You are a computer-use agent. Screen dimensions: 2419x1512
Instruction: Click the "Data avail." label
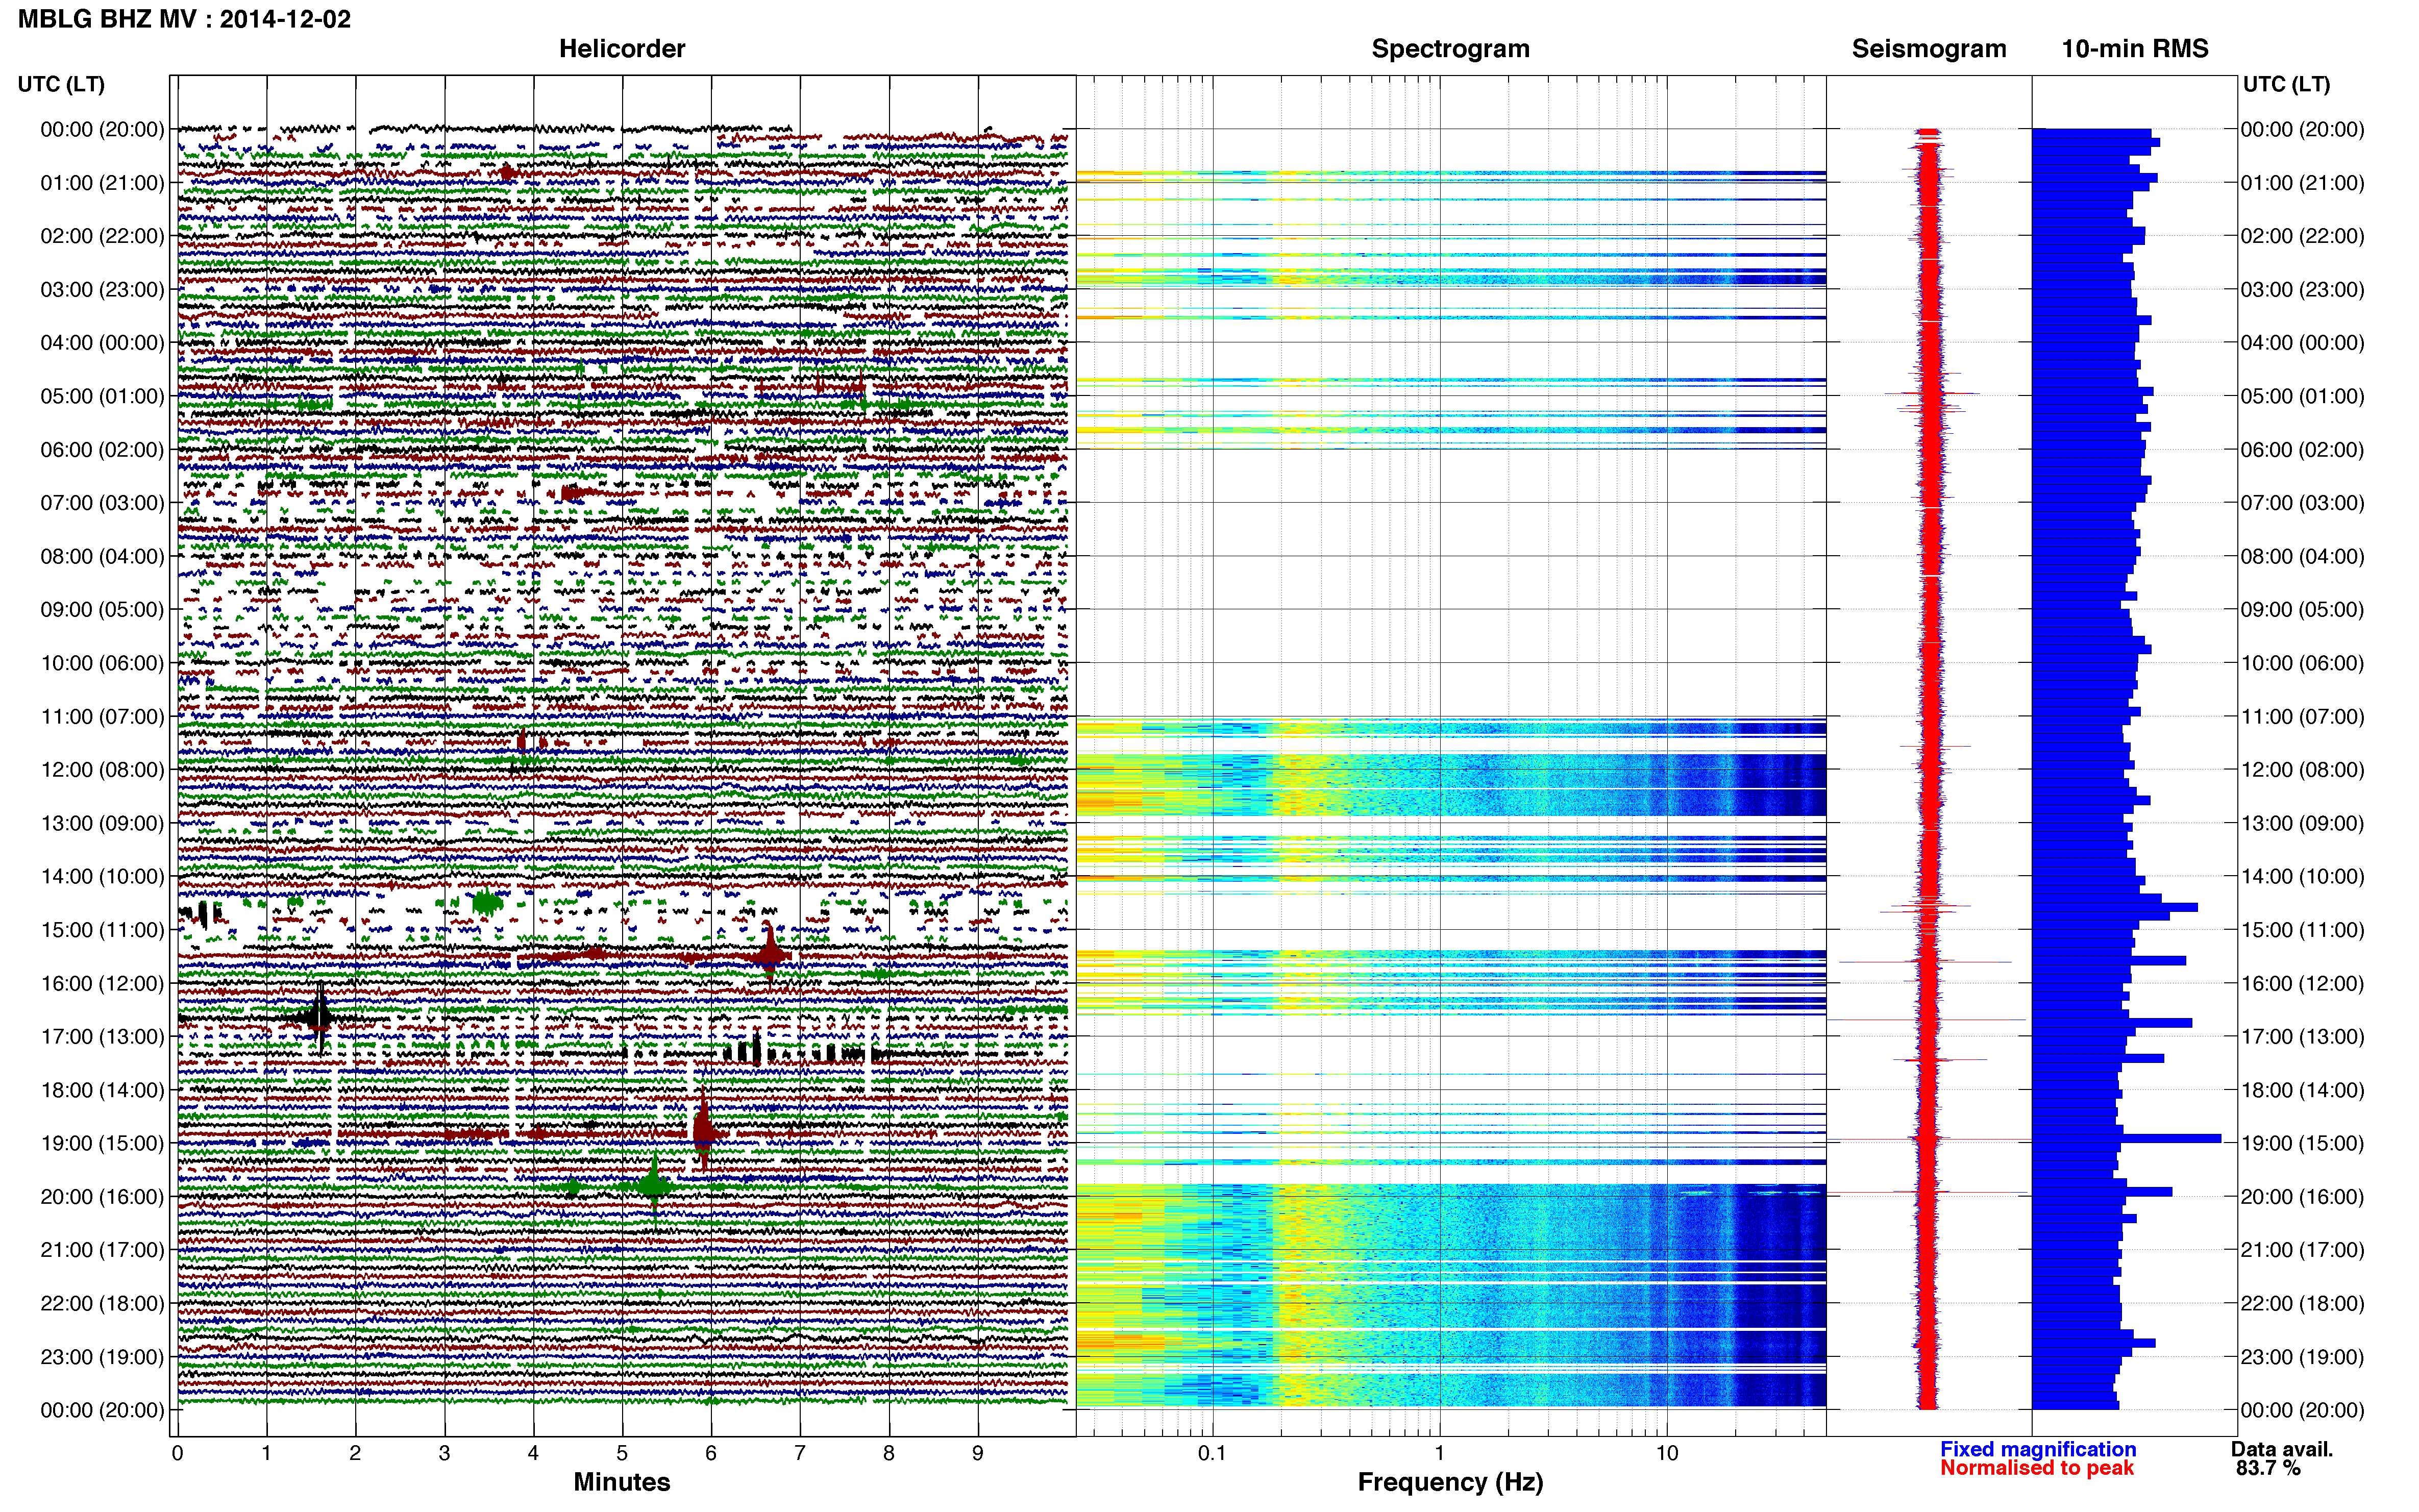point(2282,1449)
